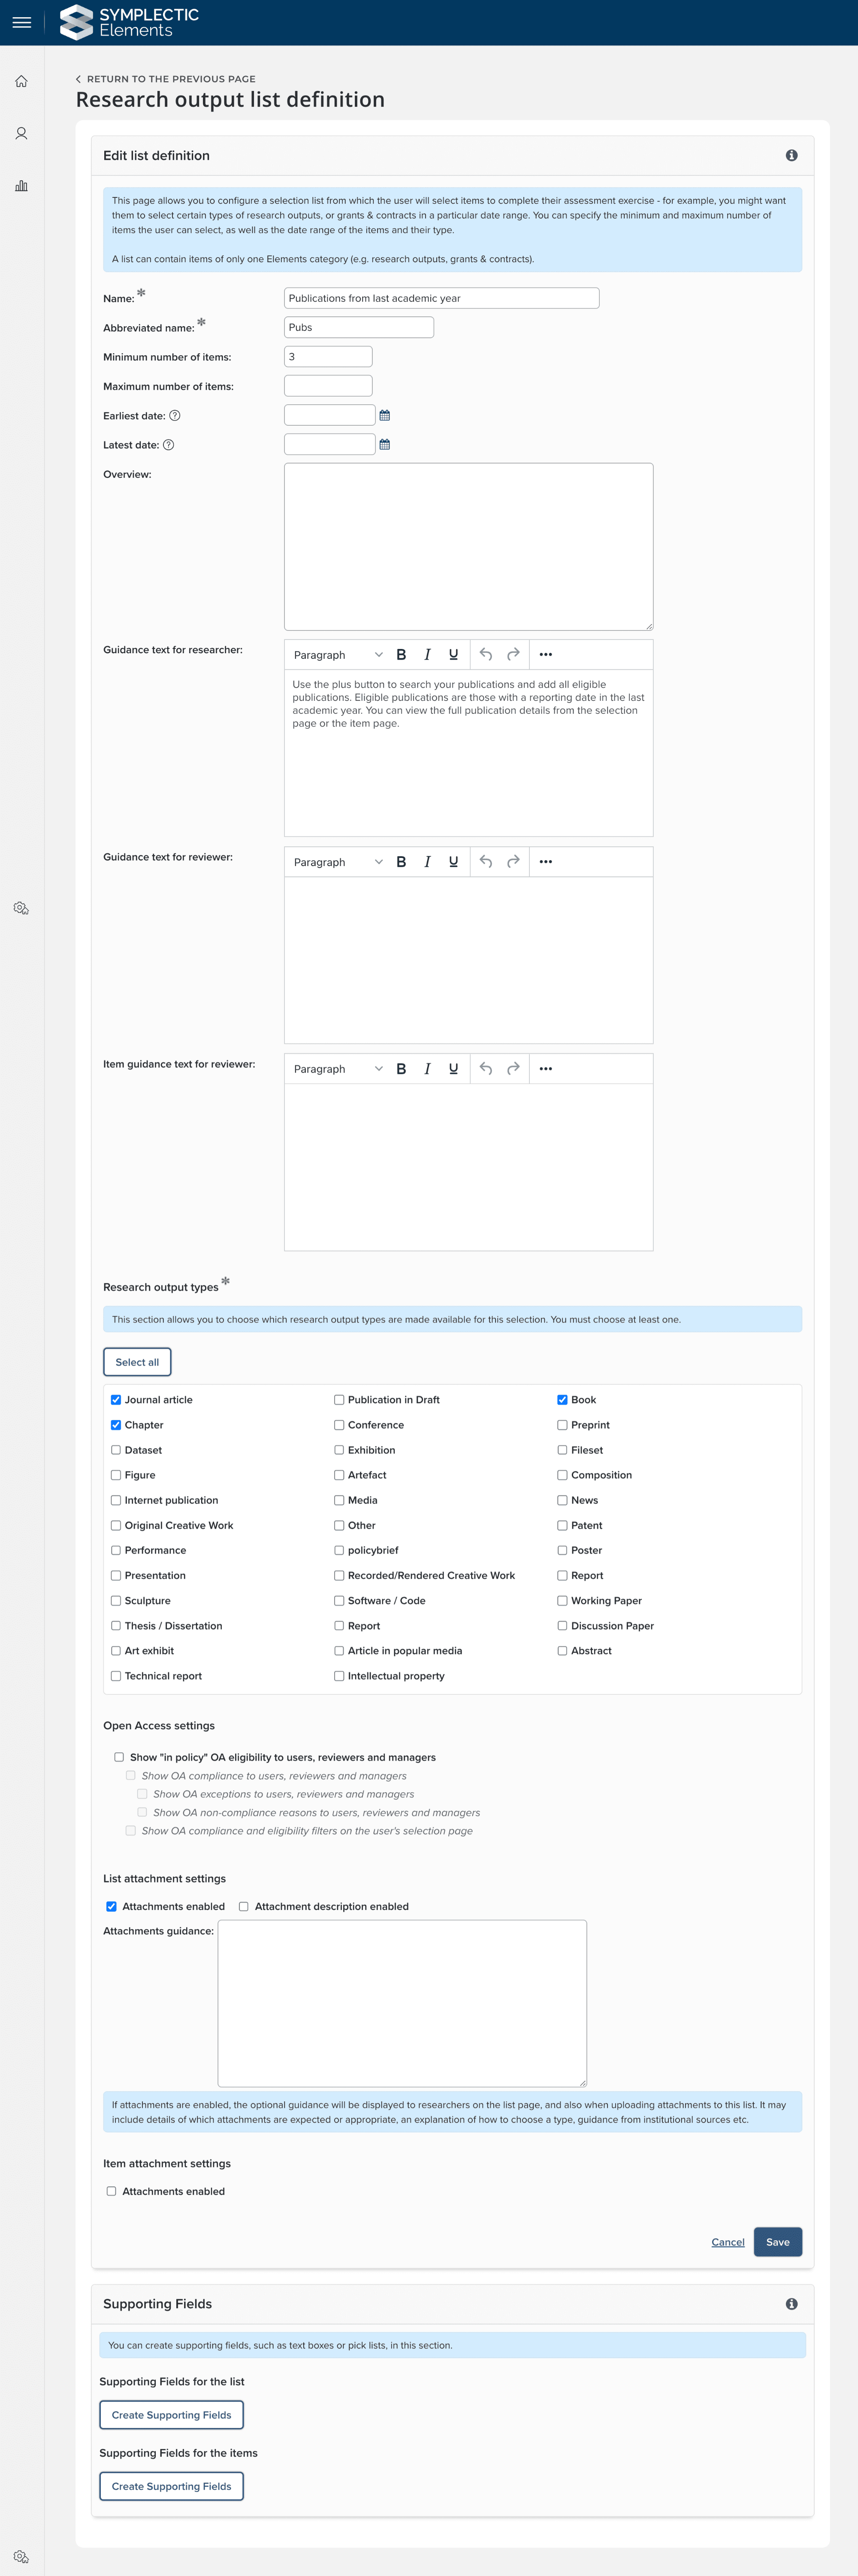
Task: Uncheck the Journal article checkbox
Action: 116,1400
